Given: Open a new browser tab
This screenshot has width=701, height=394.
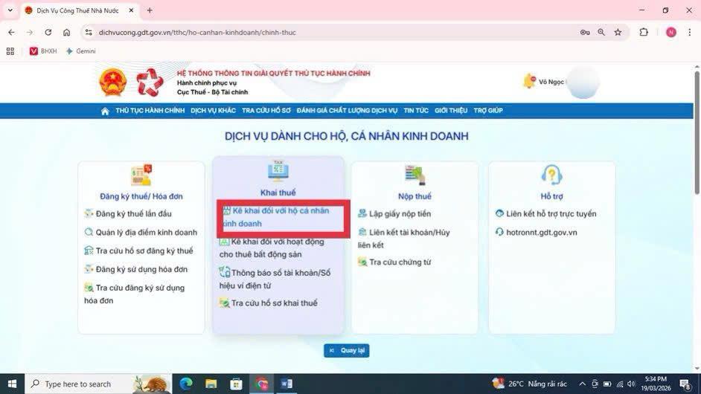Looking at the screenshot, I should click(x=150, y=10).
